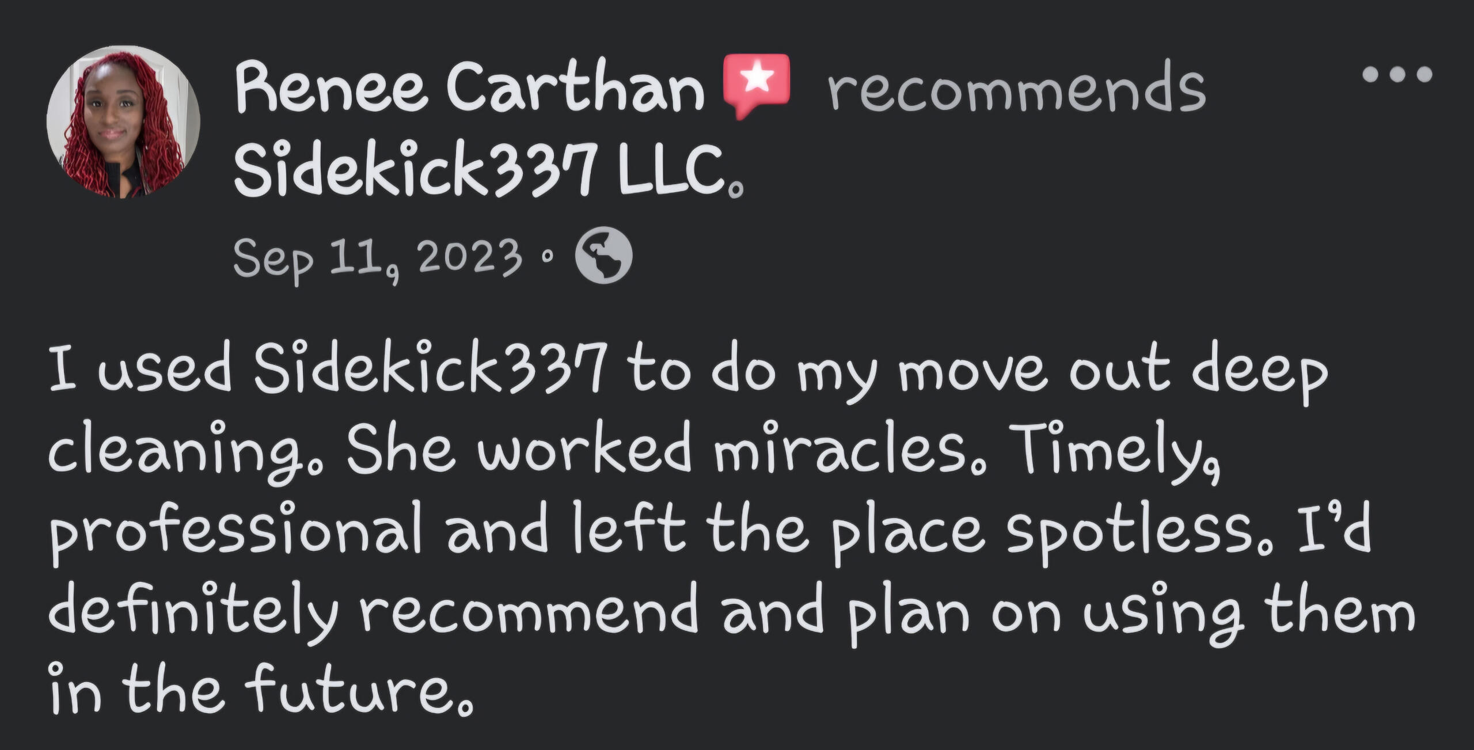
Task: Click "Sidekick337" in the review body text
Action: (x=429, y=367)
